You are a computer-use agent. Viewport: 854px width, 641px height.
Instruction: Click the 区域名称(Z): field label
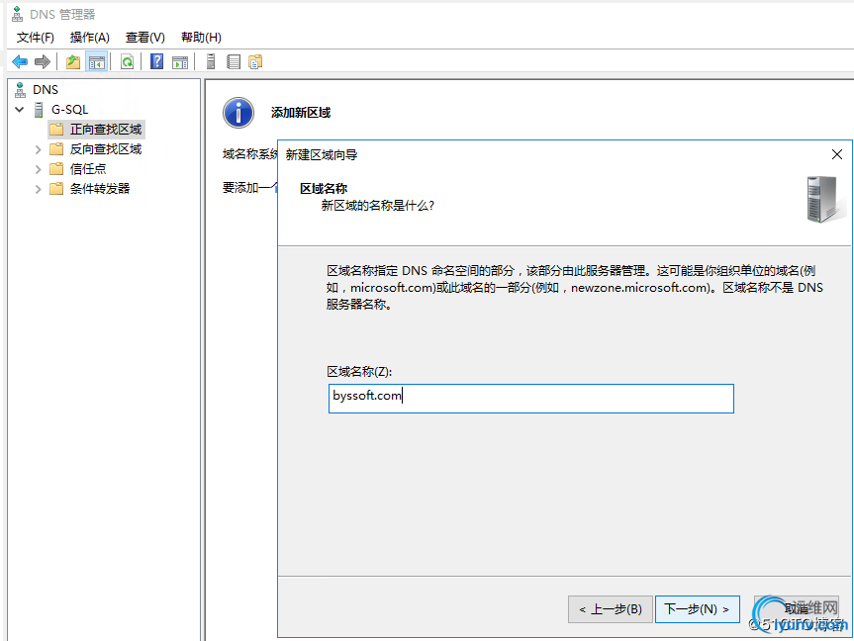coord(359,371)
